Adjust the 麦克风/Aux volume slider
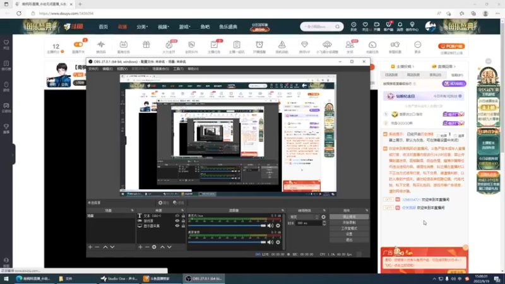This screenshot has height=284, width=505. pyautogui.click(x=227, y=226)
